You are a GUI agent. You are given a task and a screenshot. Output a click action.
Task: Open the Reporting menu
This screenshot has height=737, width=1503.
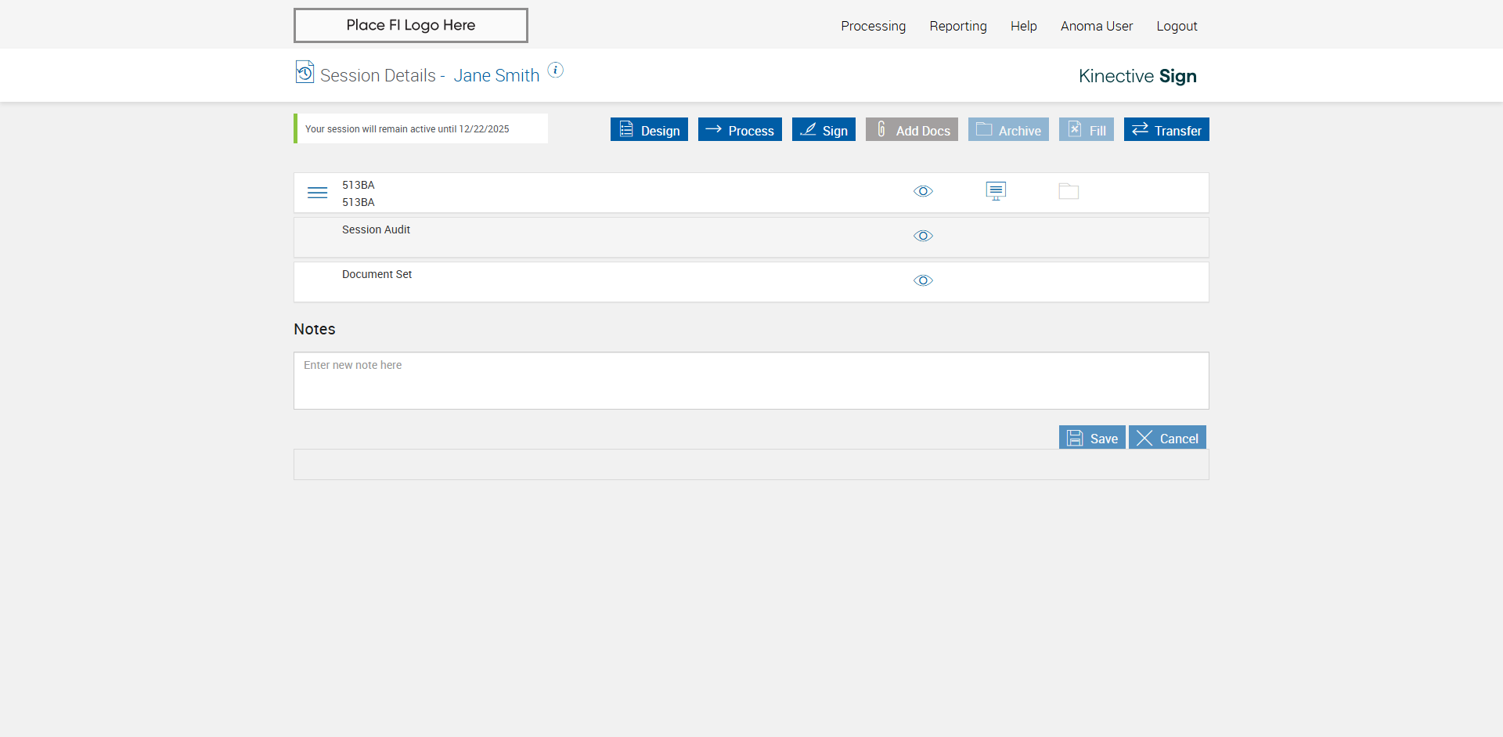tap(958, 26)
